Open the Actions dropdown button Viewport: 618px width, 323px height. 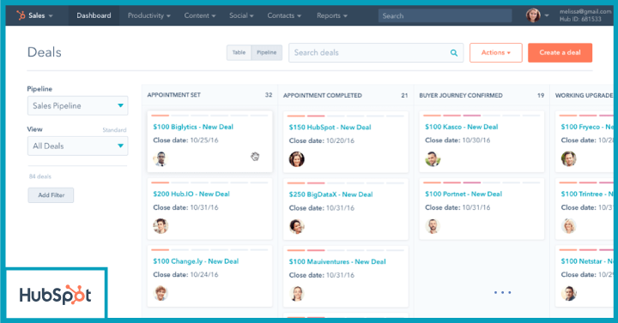click(496, 53)
